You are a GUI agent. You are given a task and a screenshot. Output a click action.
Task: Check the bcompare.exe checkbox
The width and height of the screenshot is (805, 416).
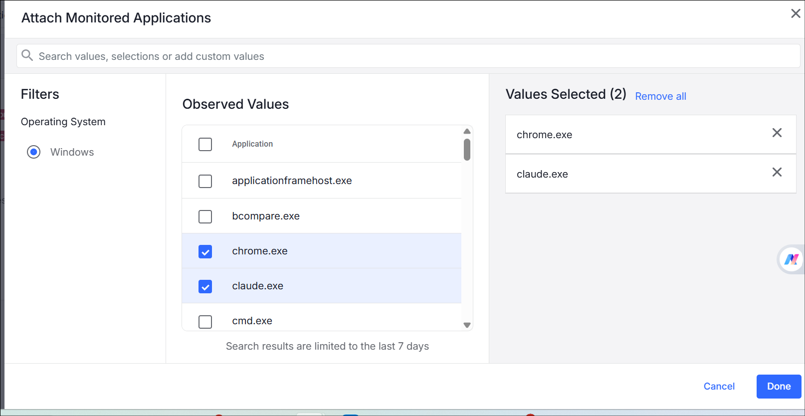click(x=205, y=216)
